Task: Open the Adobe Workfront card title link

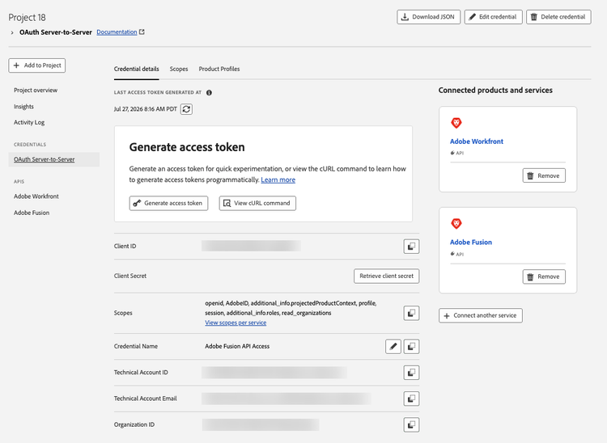Action: [477, 141]
